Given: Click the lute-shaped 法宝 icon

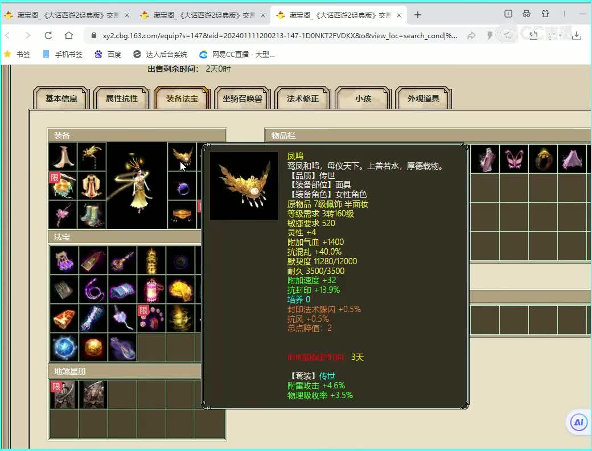Looking at the screenshot, I should (122, 260).
